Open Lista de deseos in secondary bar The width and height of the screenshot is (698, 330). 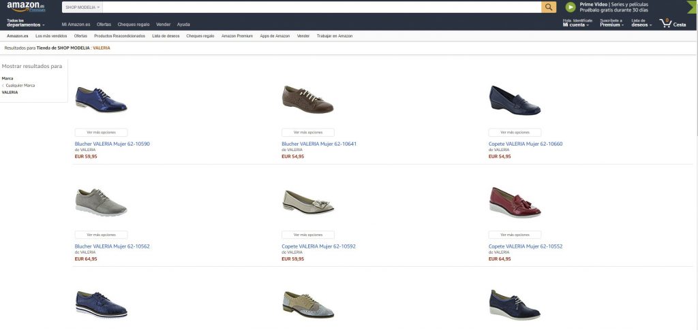point(166,36)
